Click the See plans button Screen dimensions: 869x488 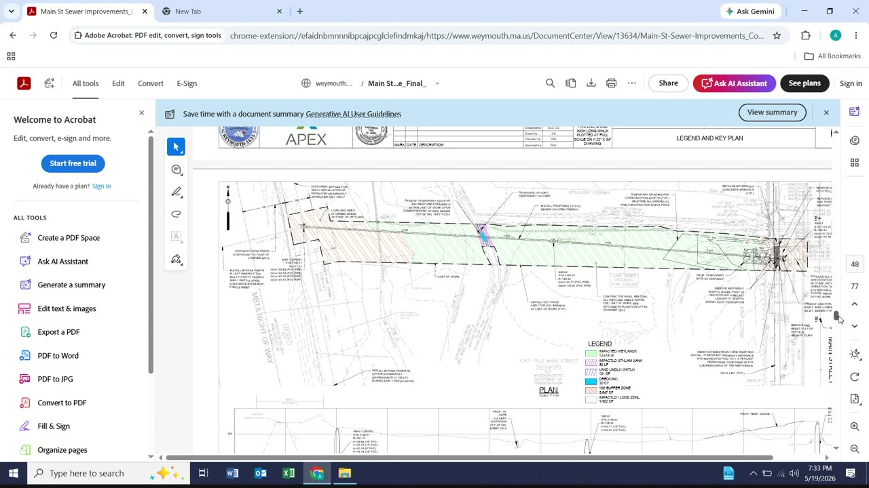805,83
